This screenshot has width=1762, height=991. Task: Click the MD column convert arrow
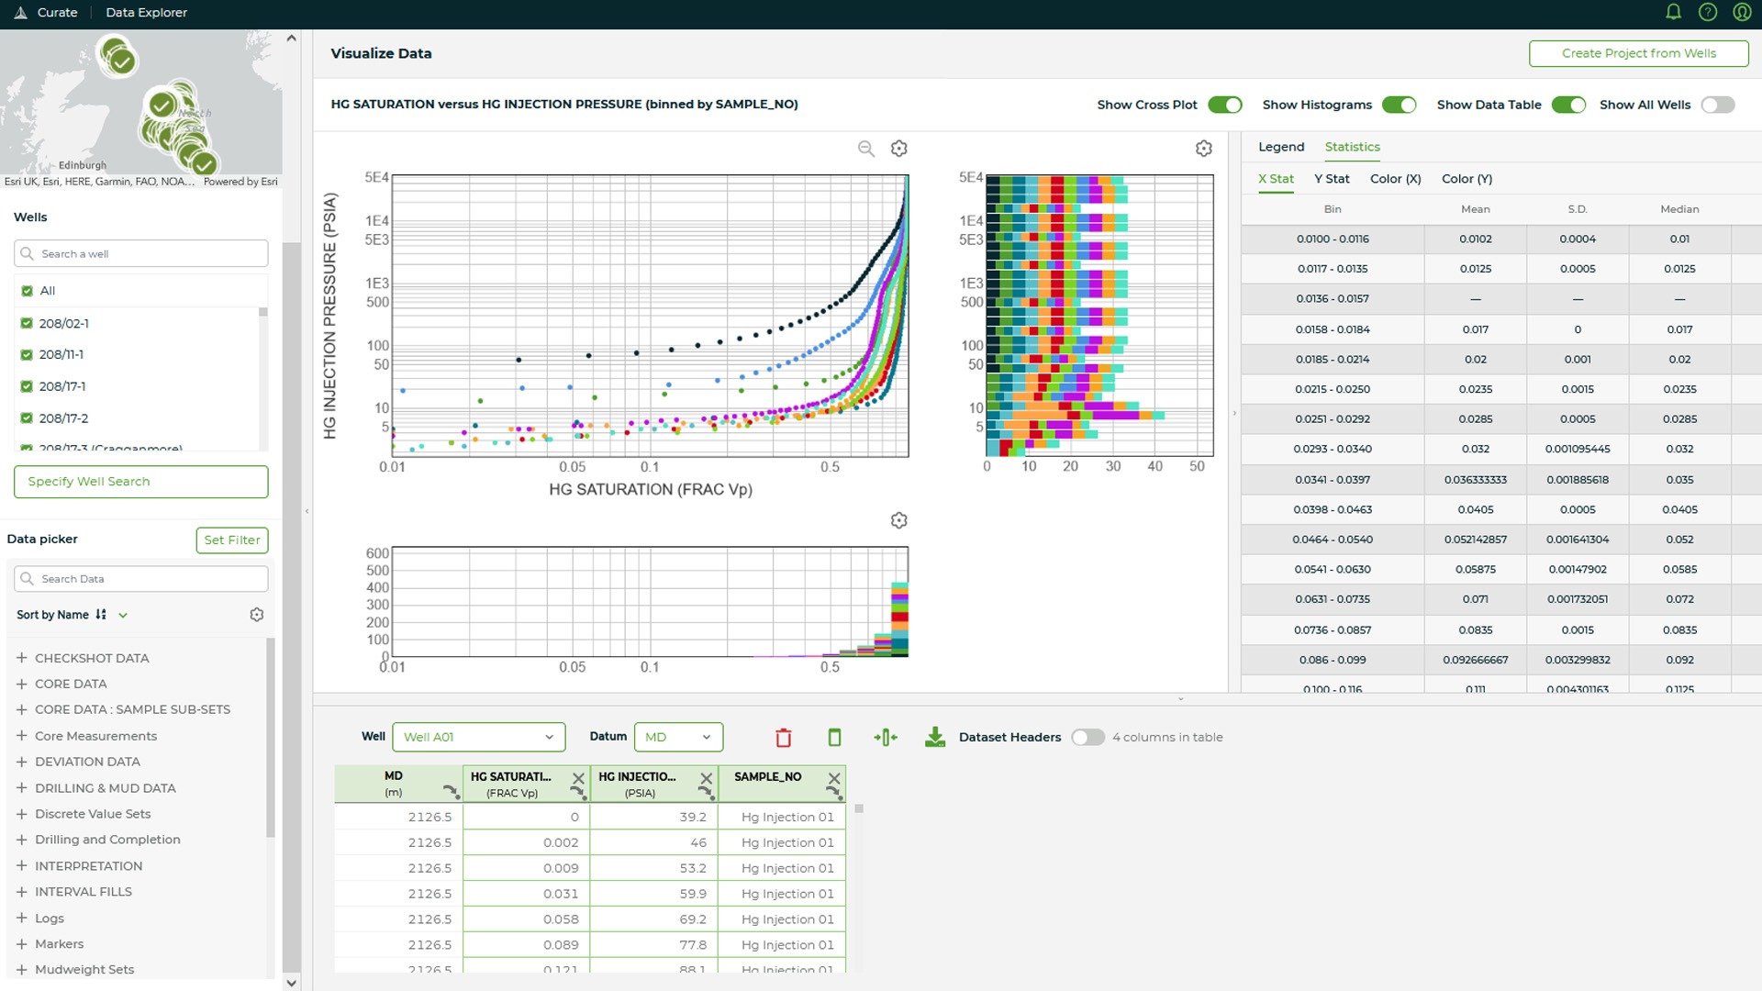pyautogui.click(x=451, y=792)
